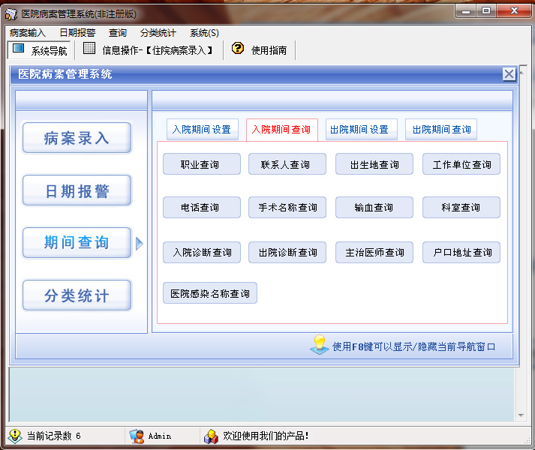Image resolution: width=535 pixels, height=450 pixels.
Task: Click the 分类统计 sidebar button
Action: (x=77, y=295)
